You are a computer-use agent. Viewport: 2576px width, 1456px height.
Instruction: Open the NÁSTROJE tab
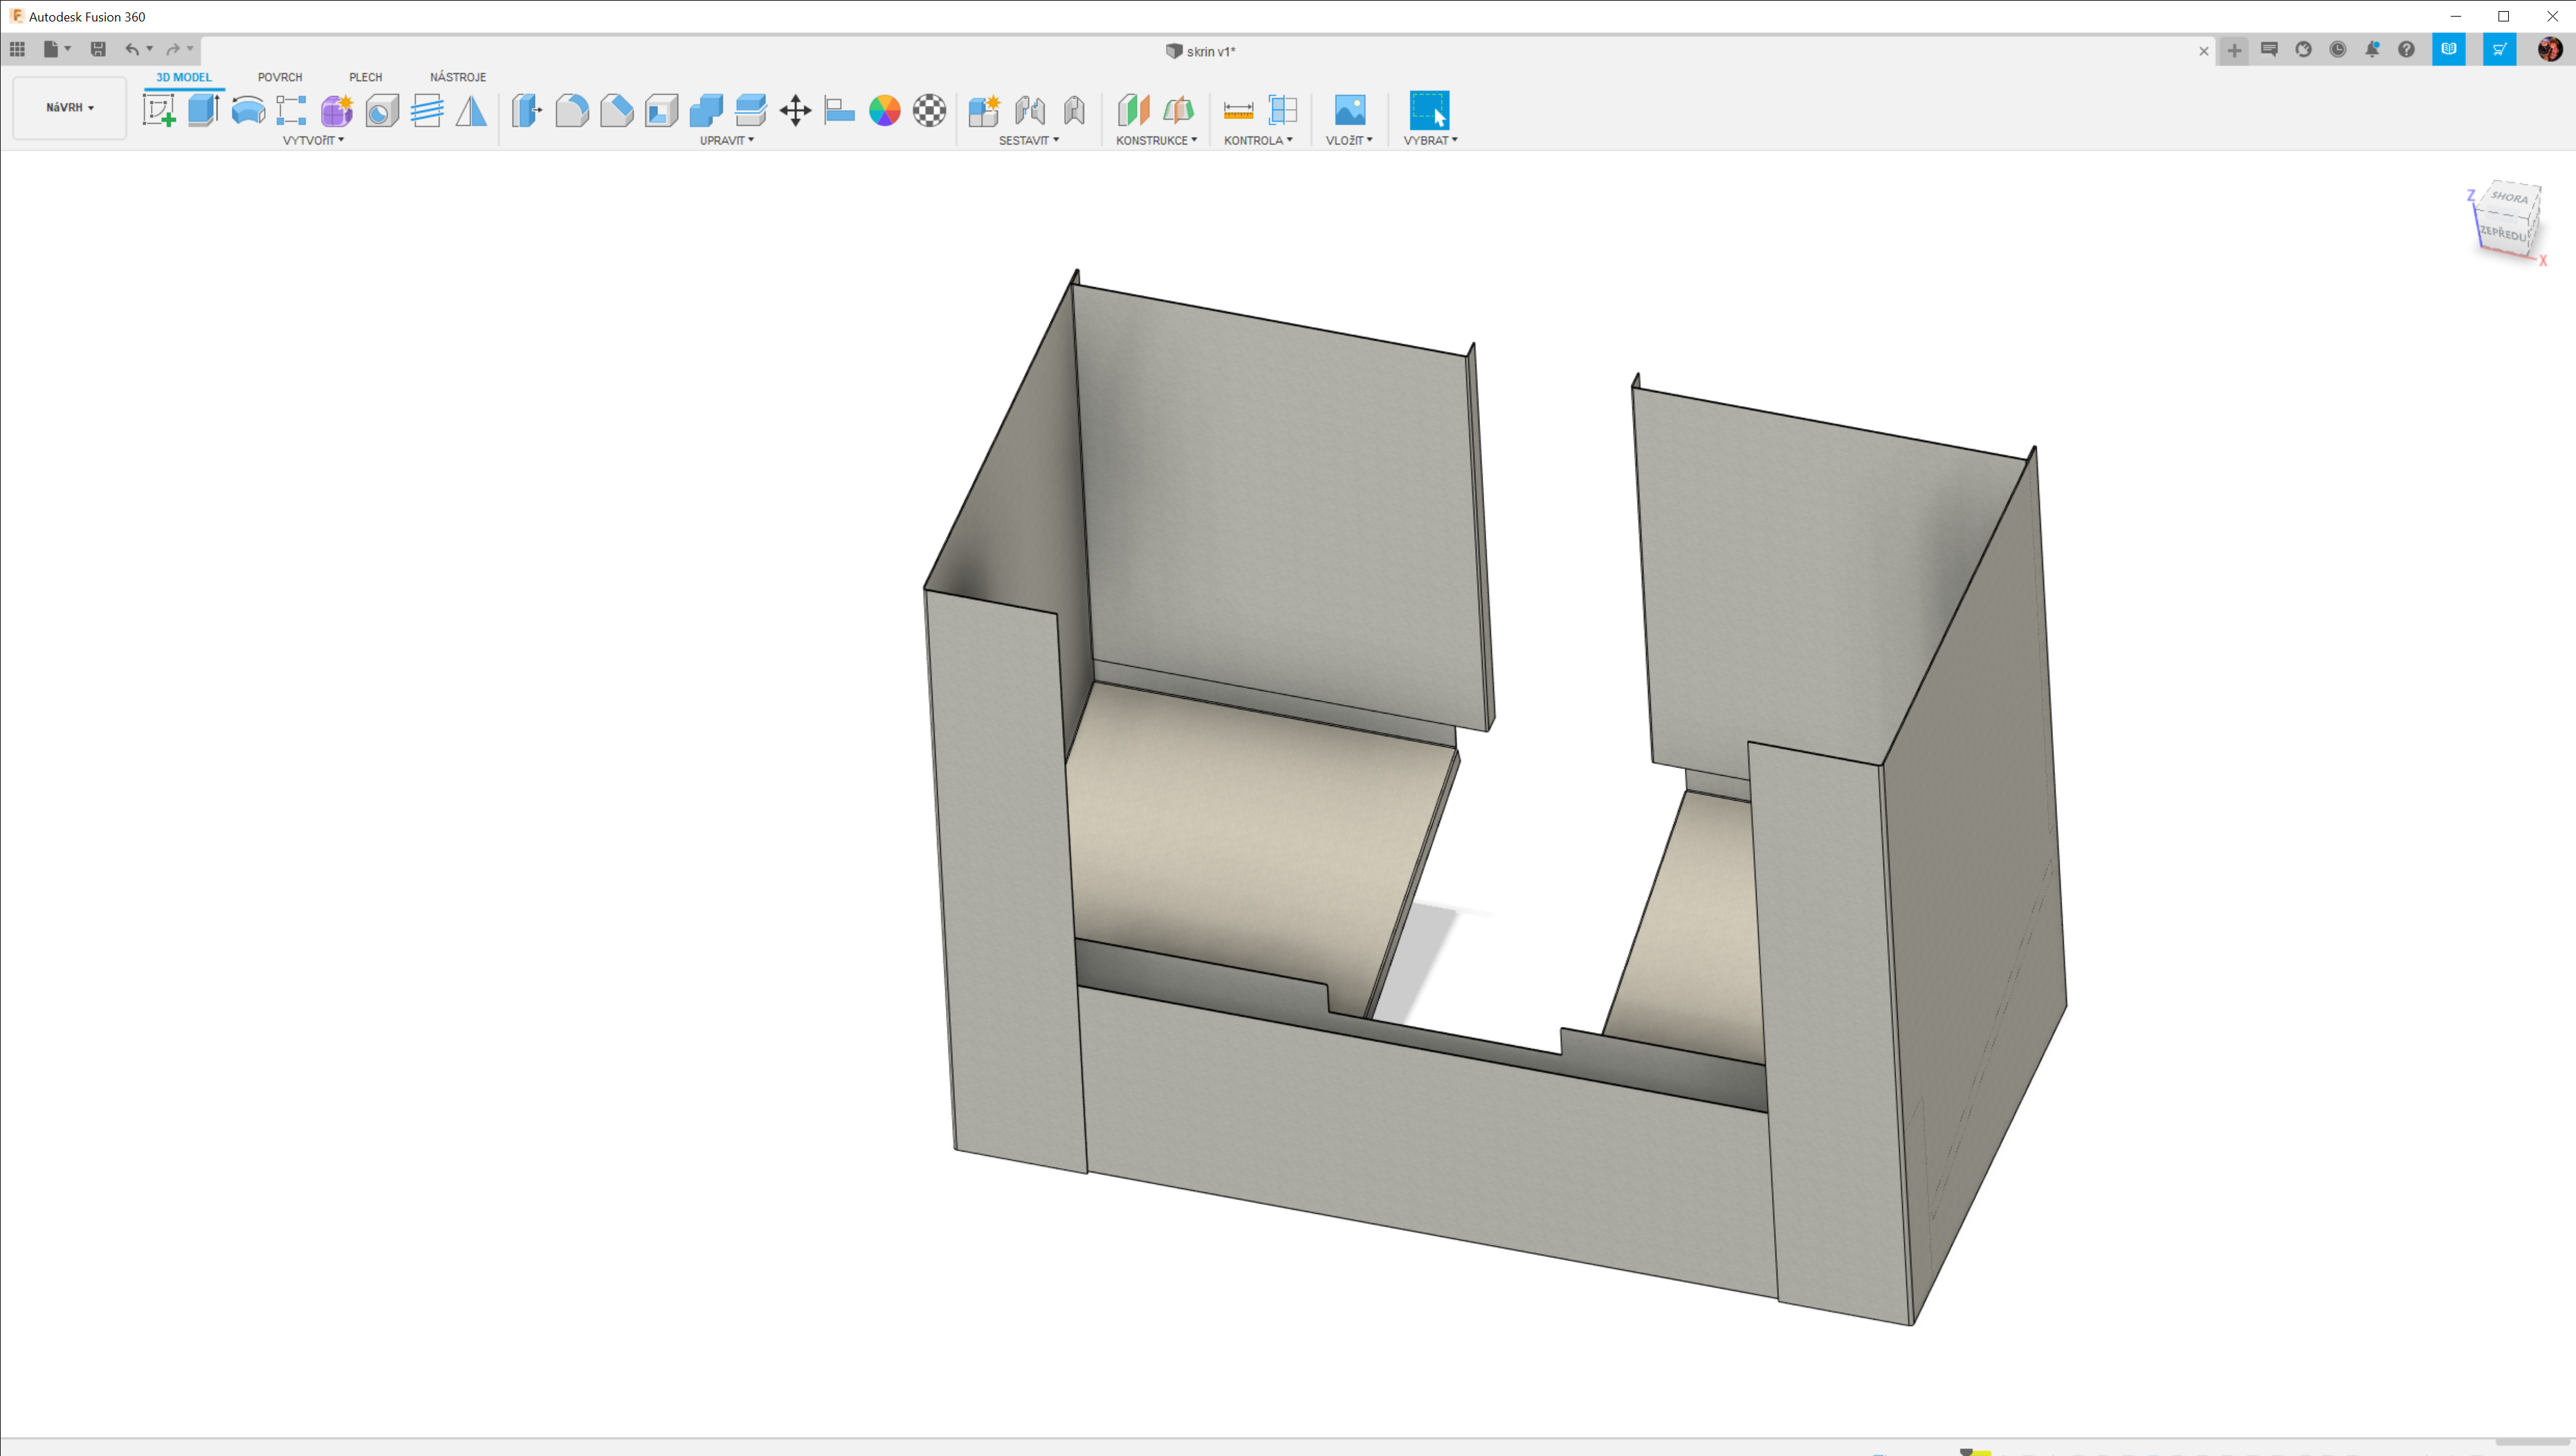[x=458, y=77]
